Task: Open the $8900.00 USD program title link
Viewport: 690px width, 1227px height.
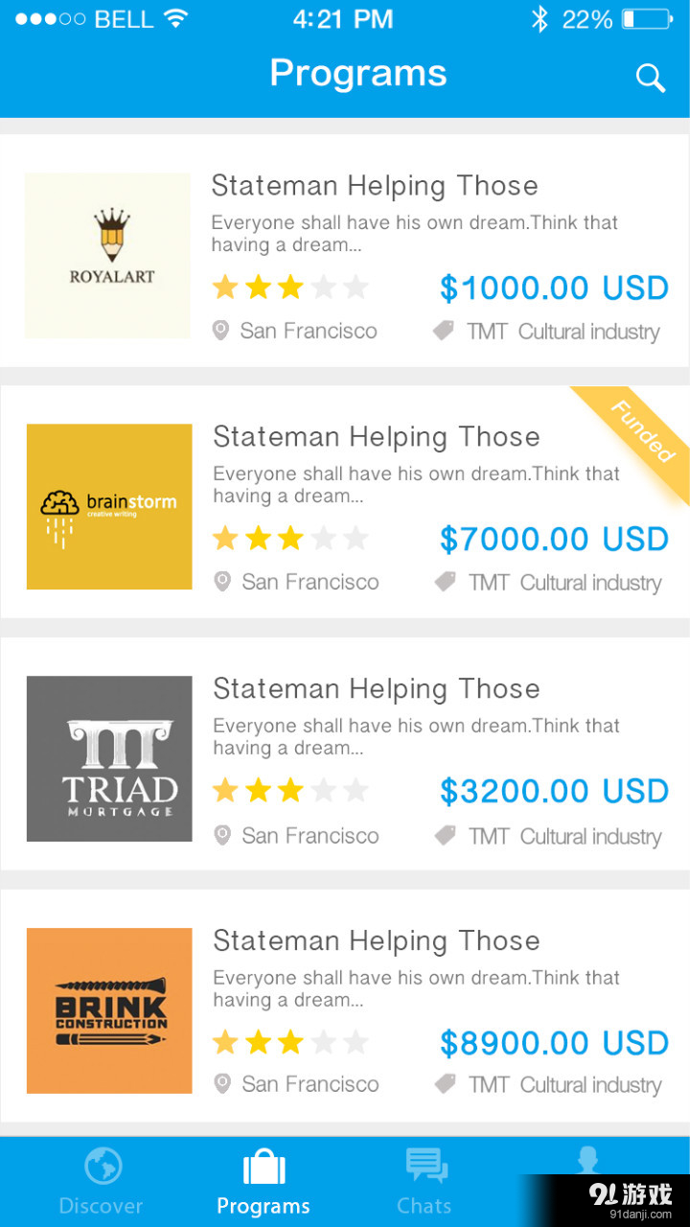Action: pyautogui.click(x=377, y=941)
